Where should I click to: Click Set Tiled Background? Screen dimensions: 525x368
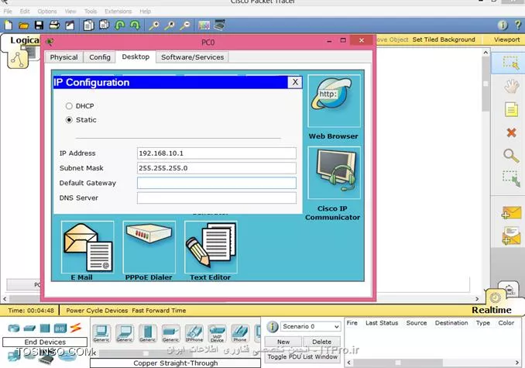pos(444,40)
